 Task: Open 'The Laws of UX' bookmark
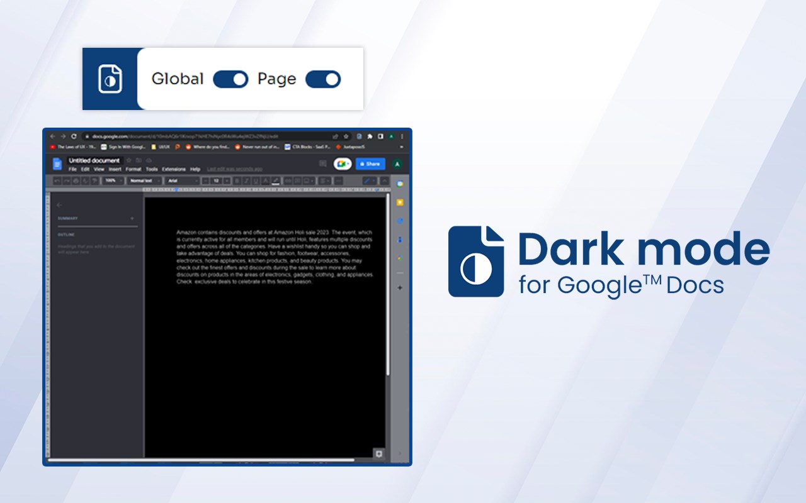point(72,147)
